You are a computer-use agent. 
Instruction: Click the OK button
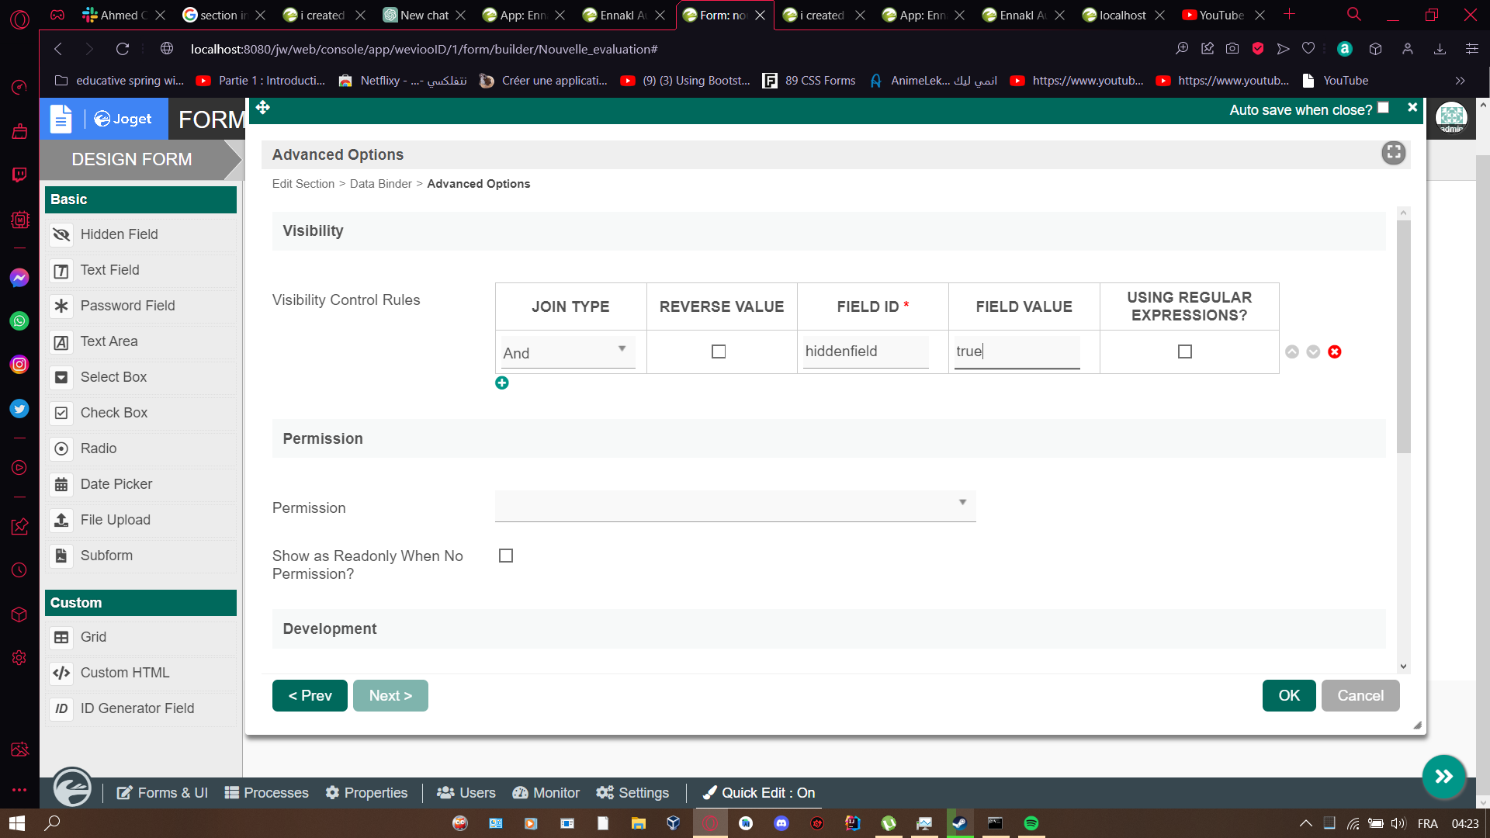pyautogui.click(x=1288, y=695)
